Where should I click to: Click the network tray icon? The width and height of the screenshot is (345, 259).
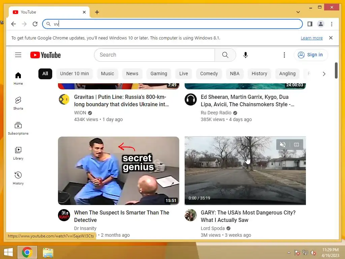(305, 253)
